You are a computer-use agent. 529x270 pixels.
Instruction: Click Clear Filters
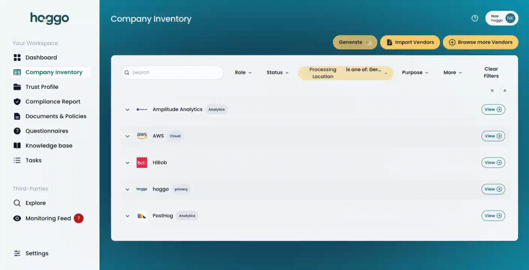(x=491, y=72)
